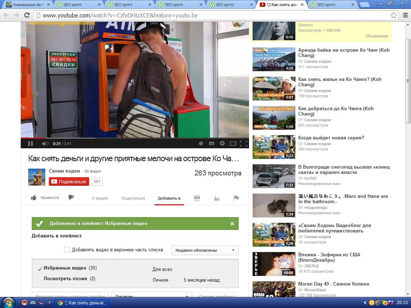This screenshot has height=308, width=411.
Task: Open Когда выйдет новая серия video
Action: tap(331, 138)
